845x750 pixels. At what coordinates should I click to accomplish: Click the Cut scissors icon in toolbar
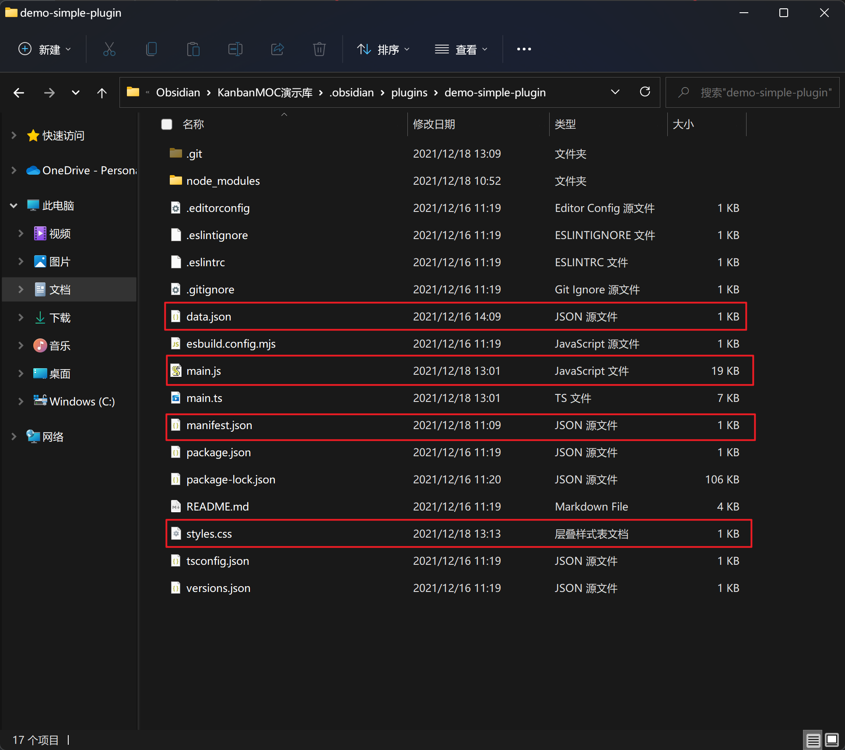tap(109, 49)
